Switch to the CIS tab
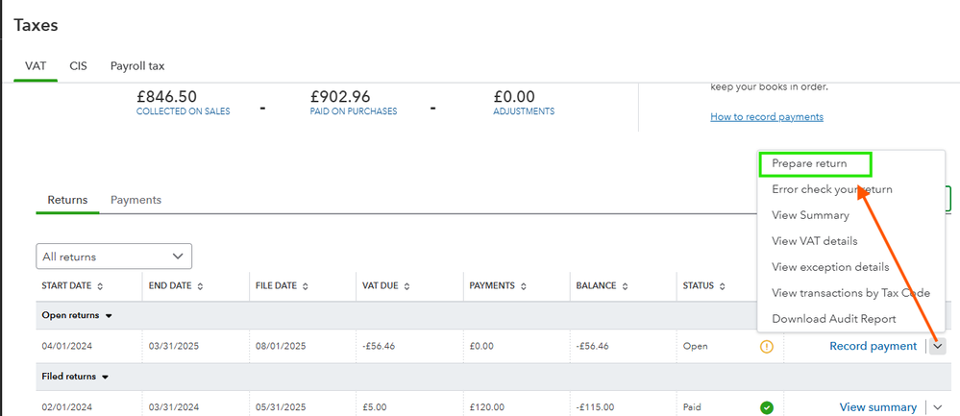 click(x=79, y=66)
